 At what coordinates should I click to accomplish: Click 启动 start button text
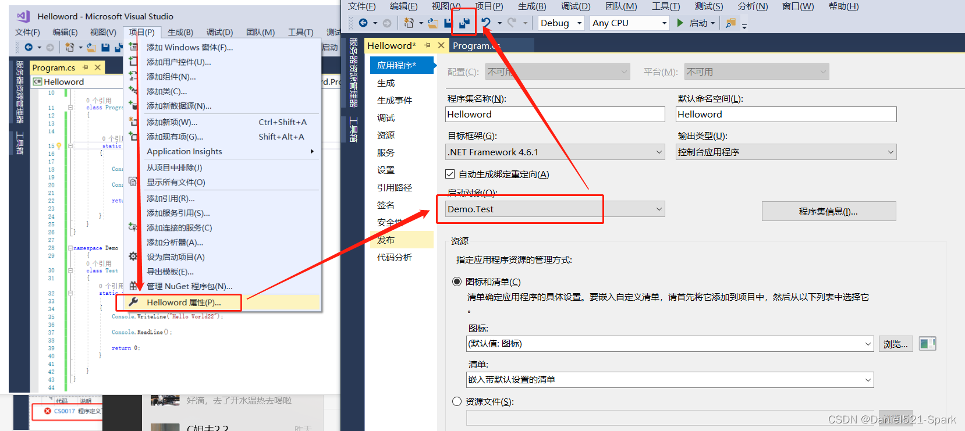[x=698, y=23]
